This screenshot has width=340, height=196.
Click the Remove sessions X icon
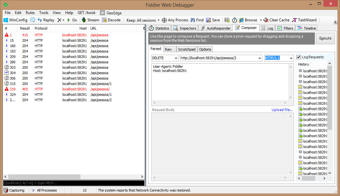[x=59, y=20]
